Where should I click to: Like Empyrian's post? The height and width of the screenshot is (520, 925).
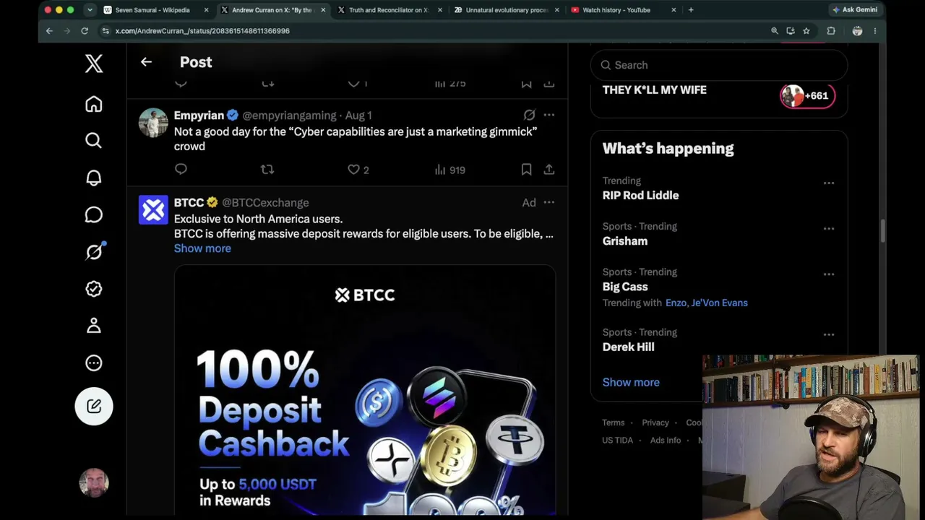click(x=358, y=170)
